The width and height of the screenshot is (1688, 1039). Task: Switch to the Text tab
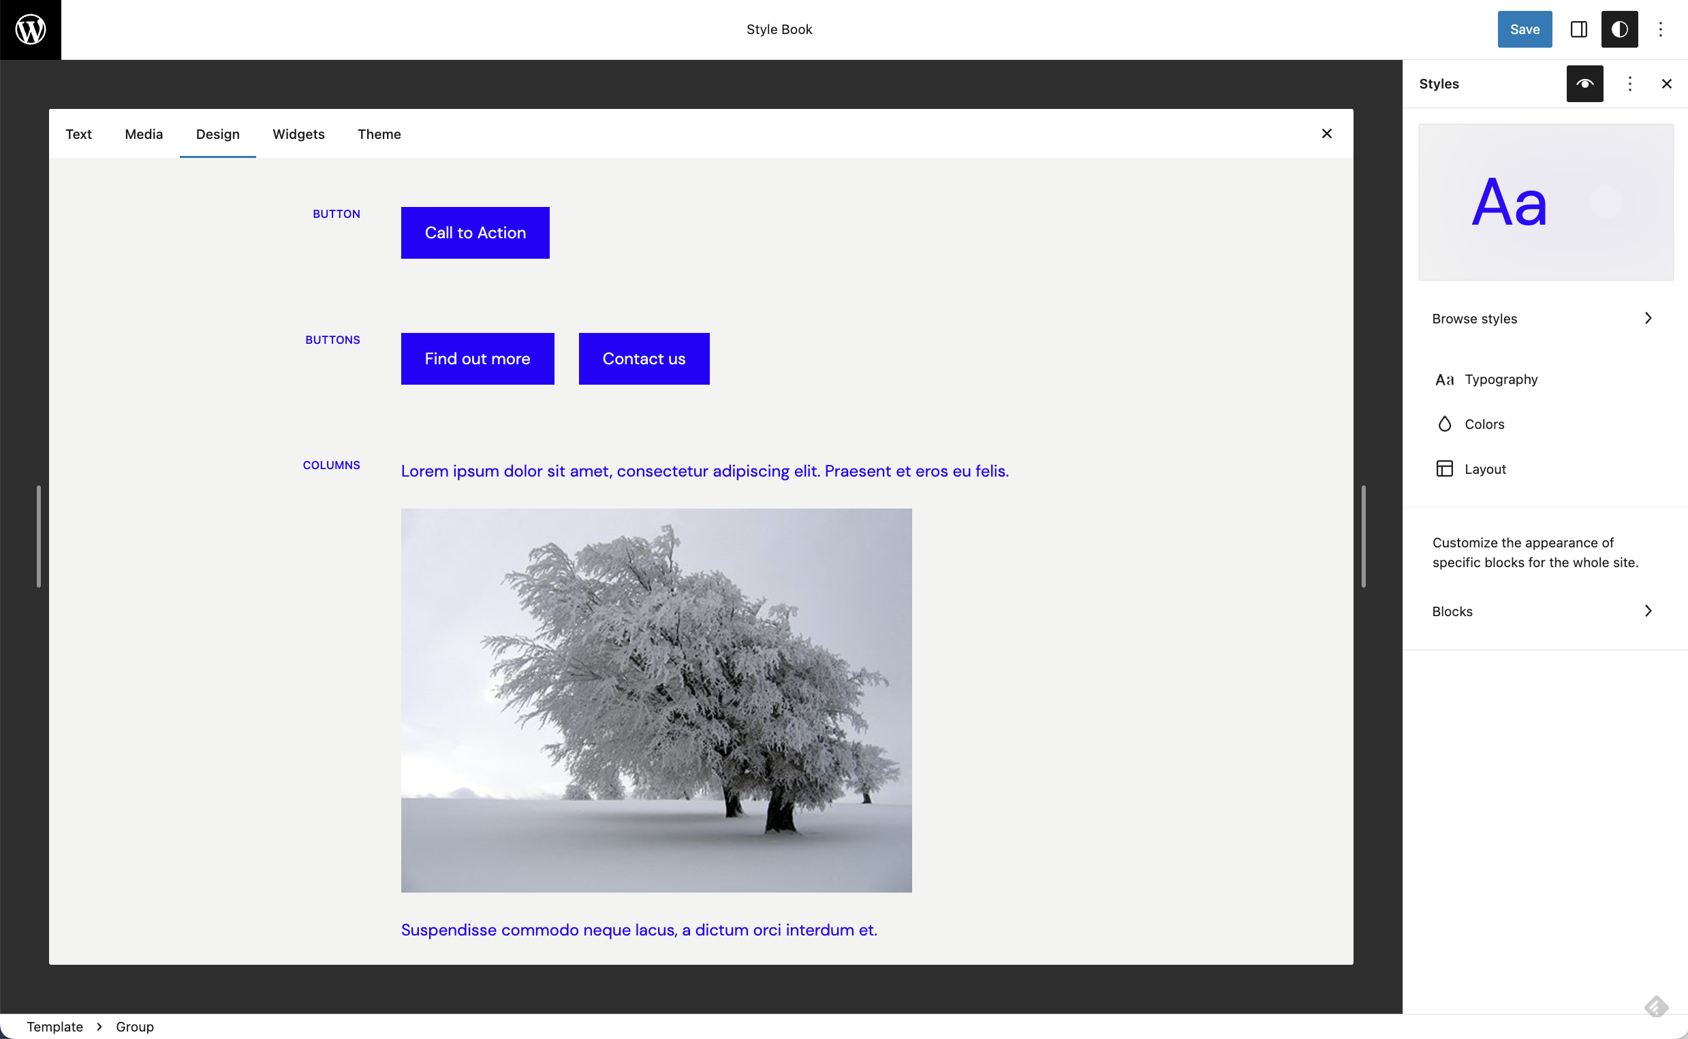[78, 134]
